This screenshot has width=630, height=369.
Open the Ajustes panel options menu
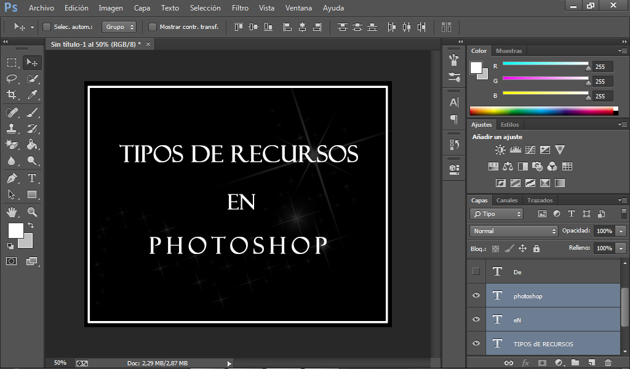623,124
